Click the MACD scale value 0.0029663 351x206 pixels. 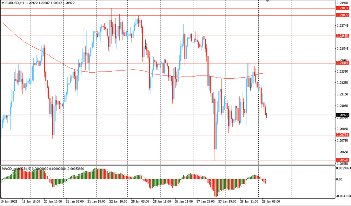click(x=344, y=168)
